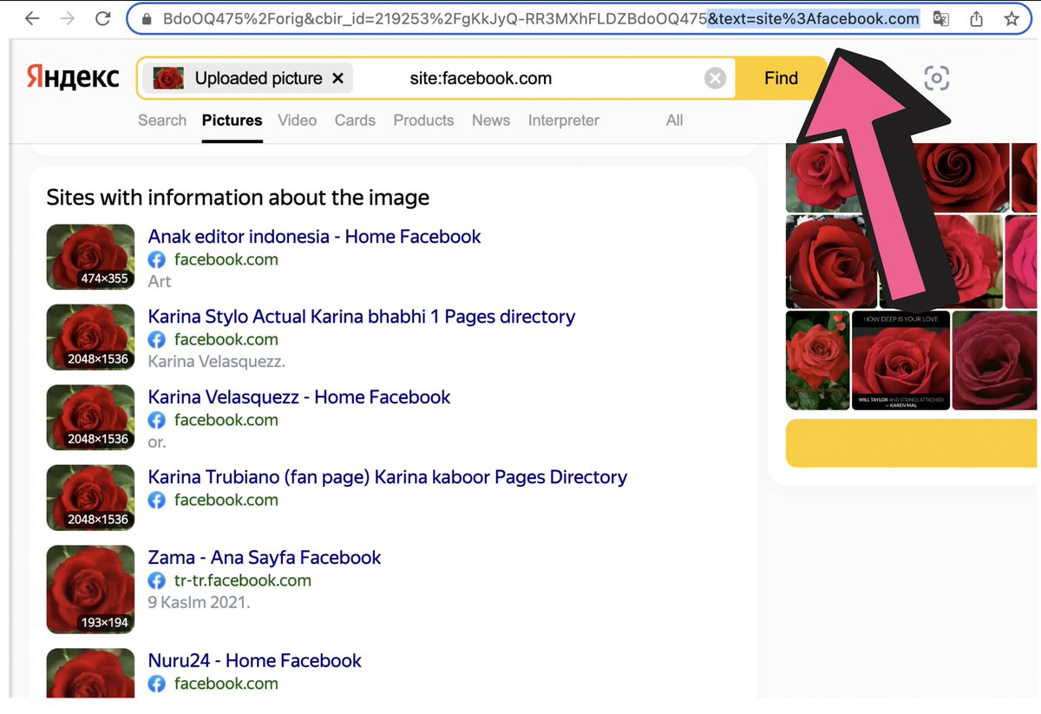Open the dark crimson rose right of HOW DEEP image
The image size is (1041, 714).
tap(996, 360)
